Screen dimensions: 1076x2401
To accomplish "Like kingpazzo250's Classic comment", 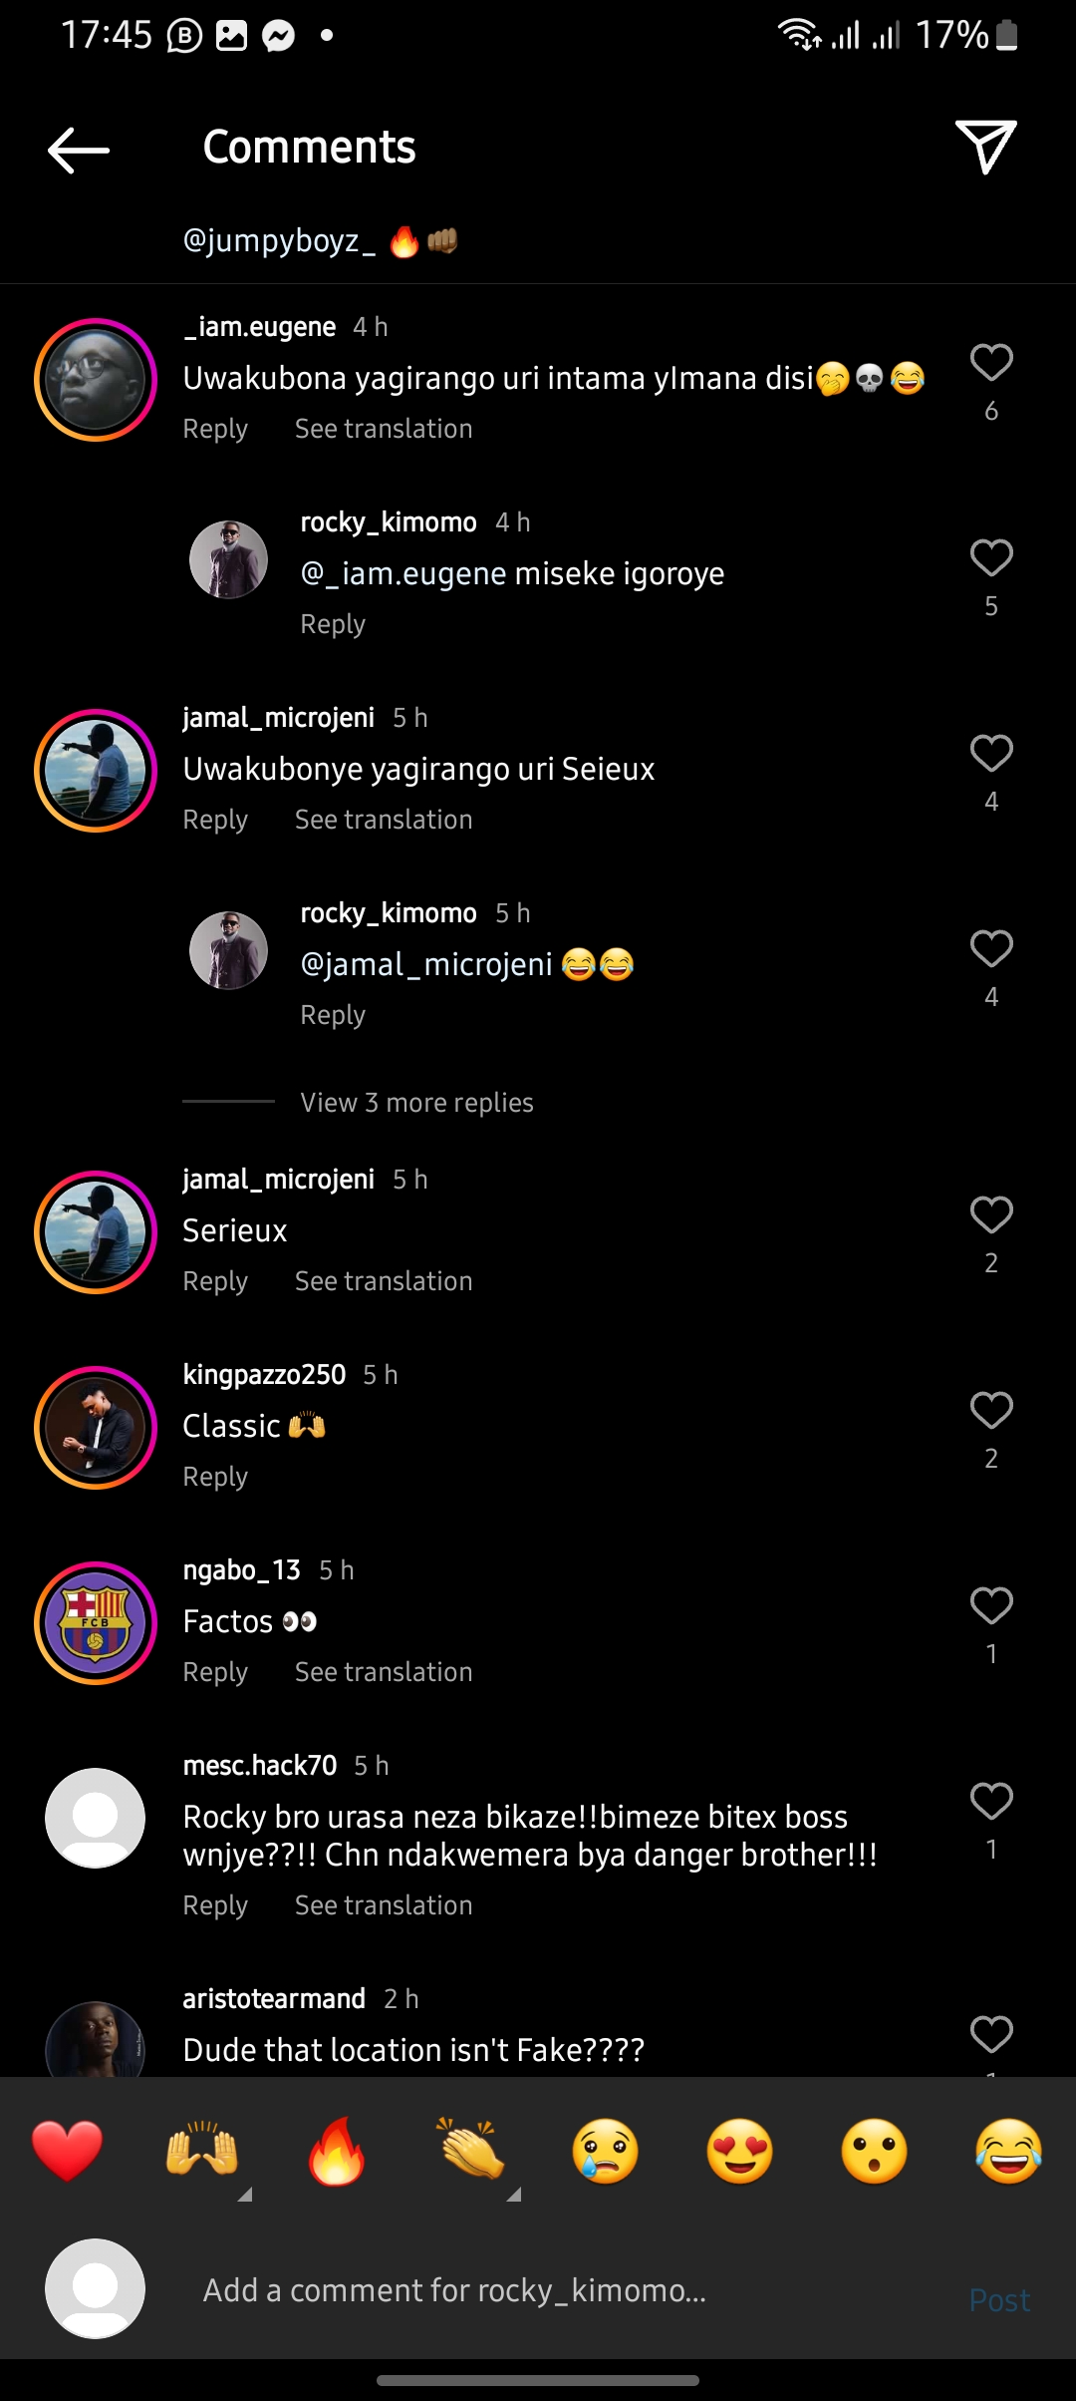I will coord(991,1411).
